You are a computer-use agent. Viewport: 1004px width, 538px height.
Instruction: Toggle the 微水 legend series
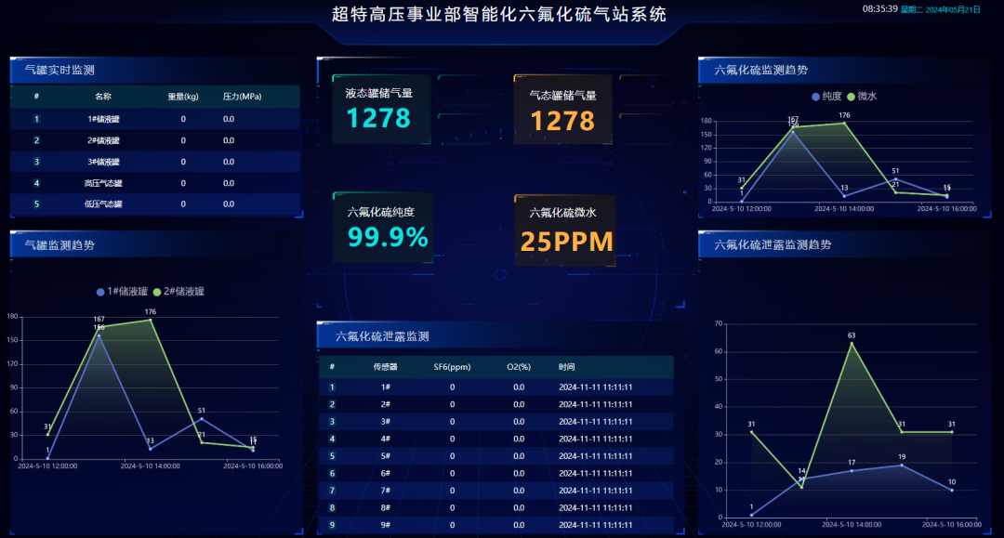862,96
